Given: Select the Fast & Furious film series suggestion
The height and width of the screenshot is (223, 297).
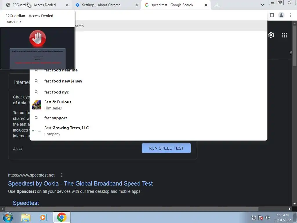Looking at the screenshot, I should point(148,105).
